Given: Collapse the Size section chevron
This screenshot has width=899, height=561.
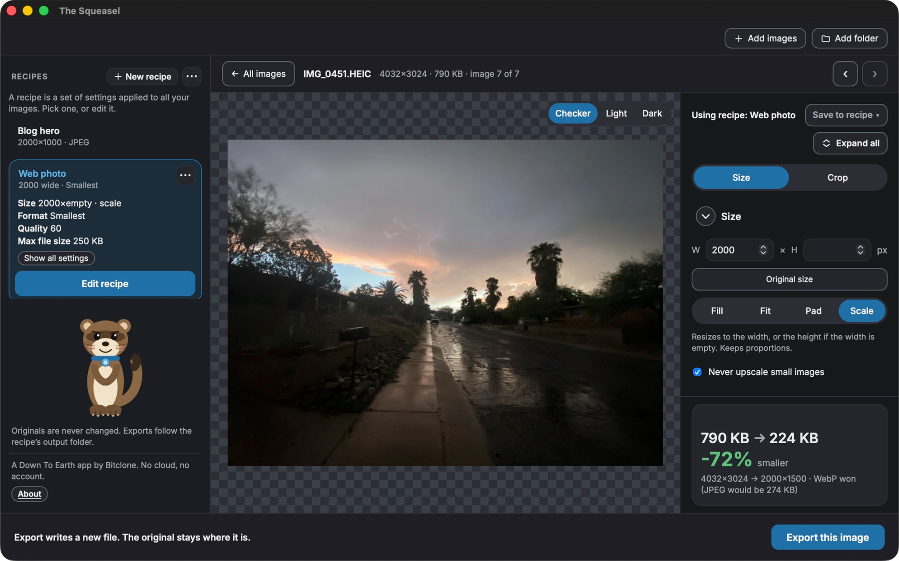Looking at the screenshot, I should click(705, 216).
